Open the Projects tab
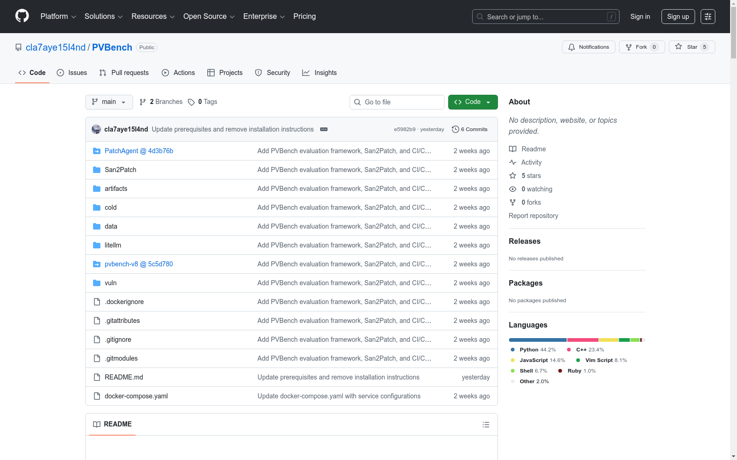Viewport: 737px width, 460px height. tap(225, 73)
